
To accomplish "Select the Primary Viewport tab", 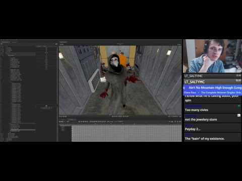I will tap(63, 42).
